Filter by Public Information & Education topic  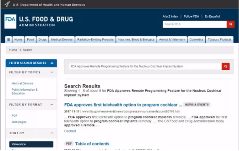coord(25,92)
